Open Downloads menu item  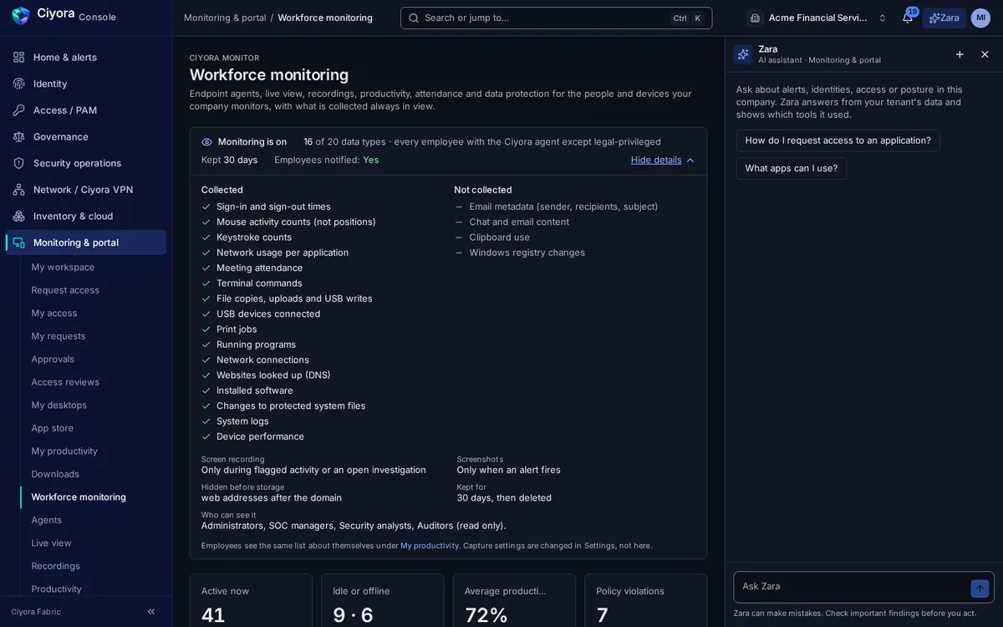click(x=93, y=474)
